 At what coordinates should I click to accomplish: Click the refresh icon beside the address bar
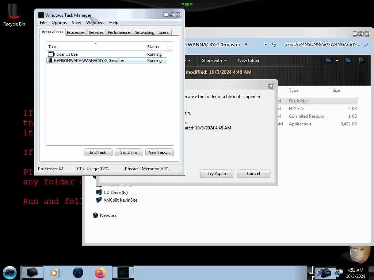274,44
